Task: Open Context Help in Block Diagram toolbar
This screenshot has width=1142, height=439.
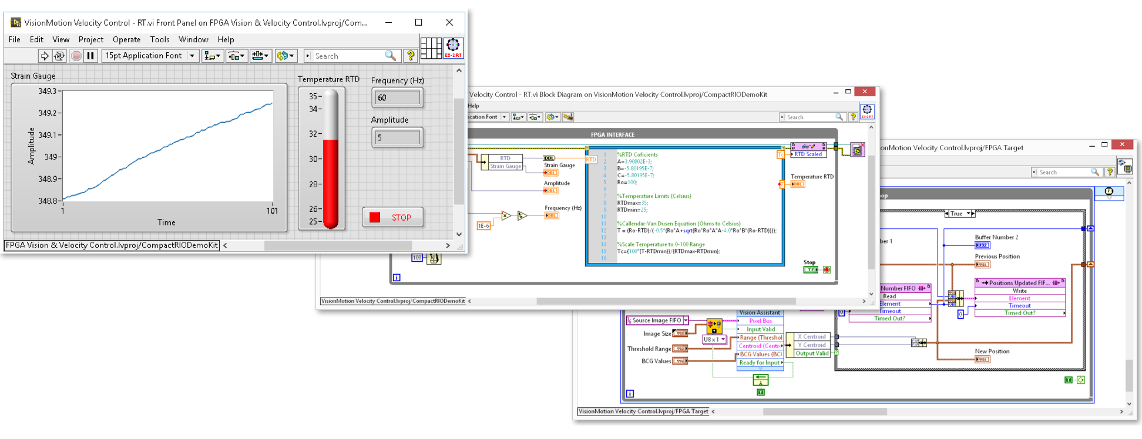Action: point(853,117)
